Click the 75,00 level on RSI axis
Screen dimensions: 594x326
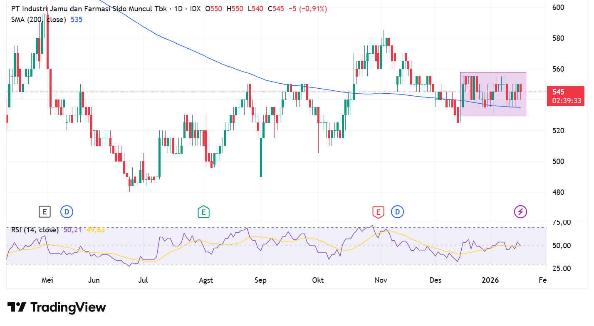coord(561,223)
